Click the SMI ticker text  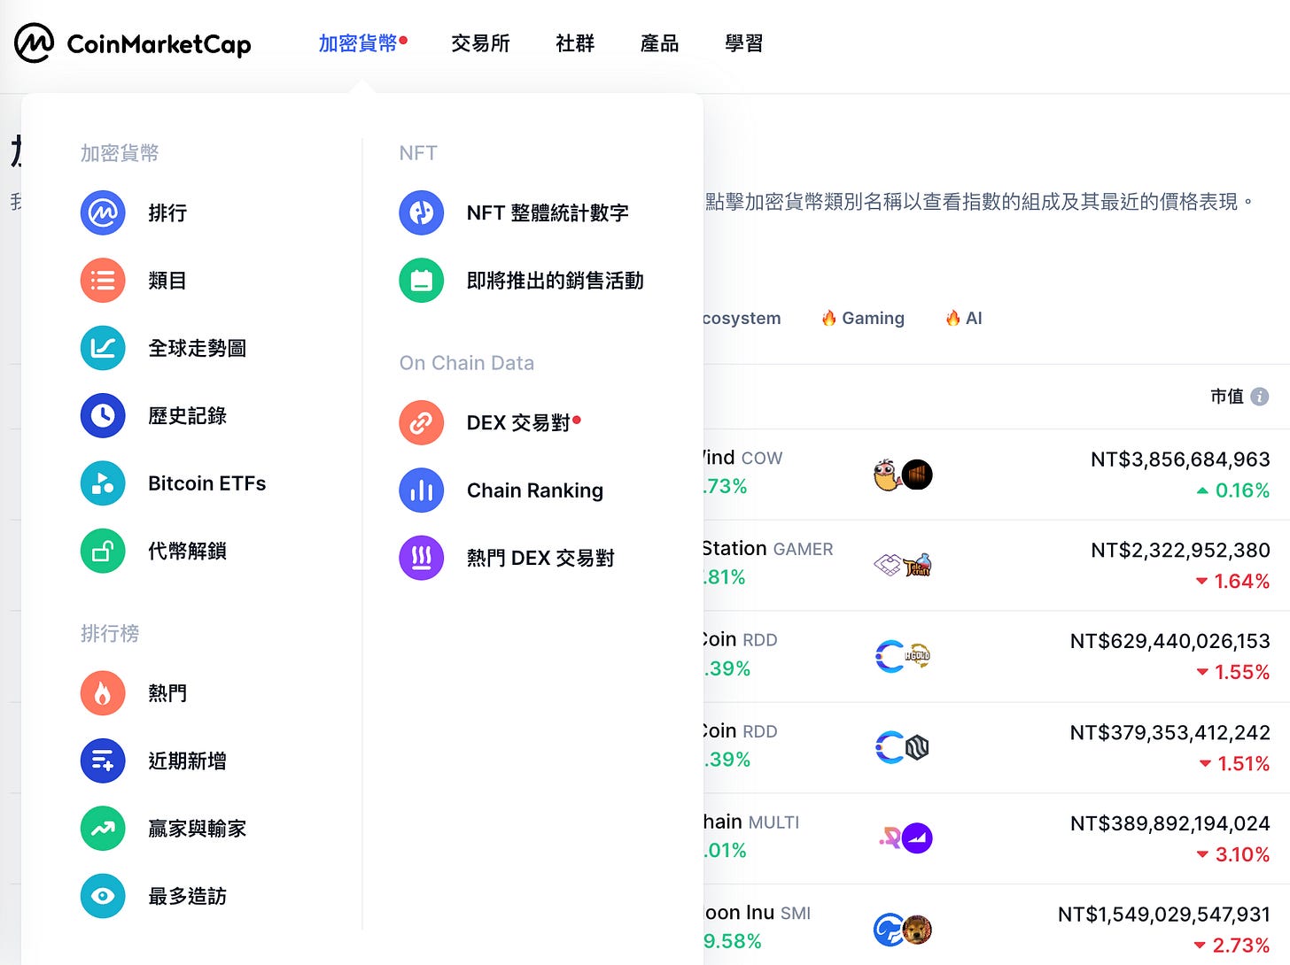pos(796,914)
